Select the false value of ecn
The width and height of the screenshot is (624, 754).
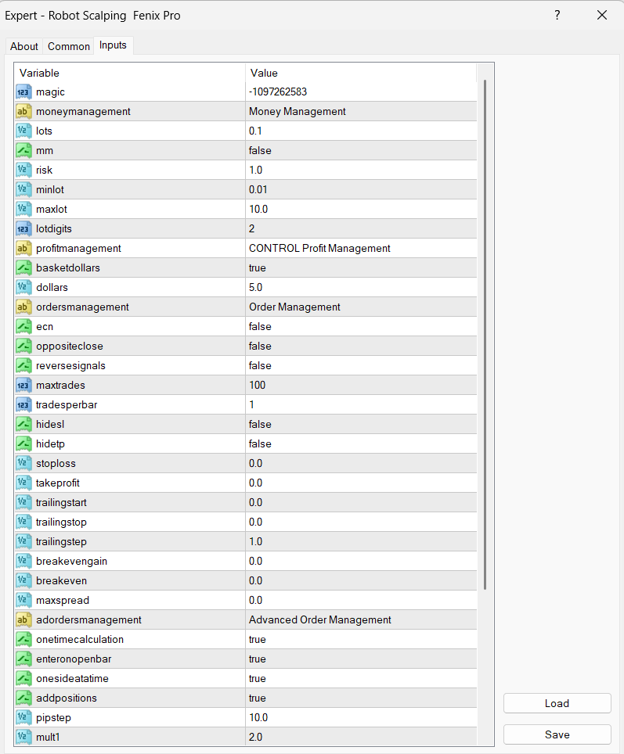click(260, 326)
